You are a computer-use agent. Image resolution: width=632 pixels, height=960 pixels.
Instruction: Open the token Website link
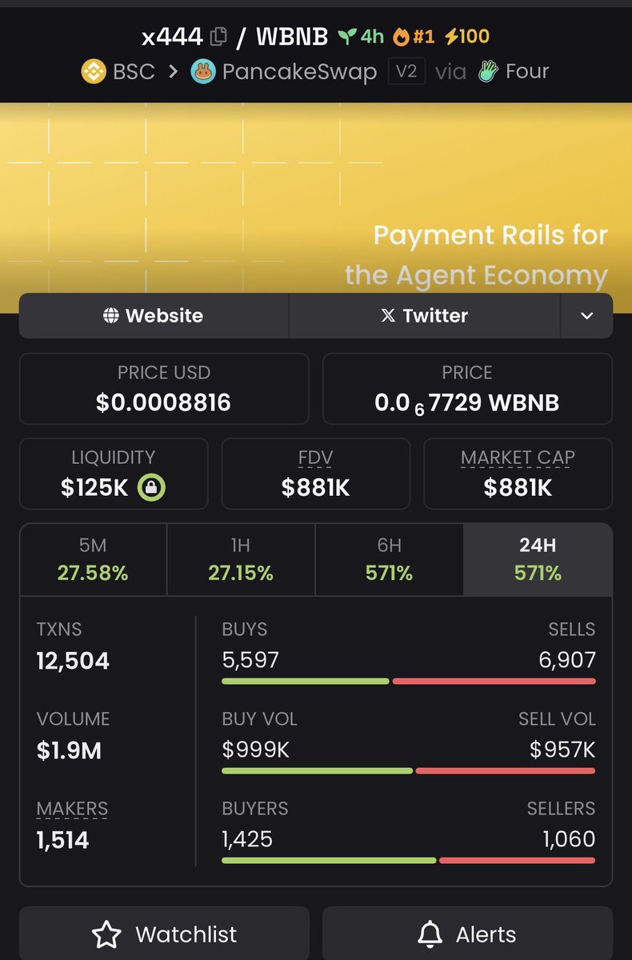tap(154, 316)
